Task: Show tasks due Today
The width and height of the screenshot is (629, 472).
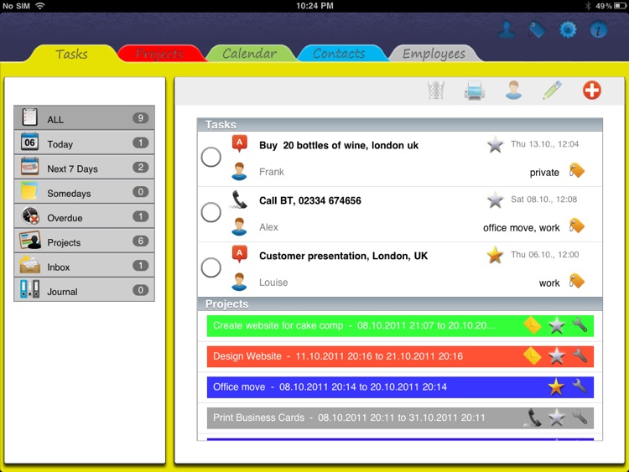Action: click(x=84, y=143)
